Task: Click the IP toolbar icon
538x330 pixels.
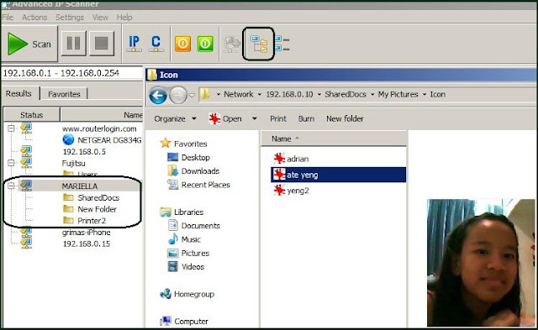Action: (x=134, y=44)
